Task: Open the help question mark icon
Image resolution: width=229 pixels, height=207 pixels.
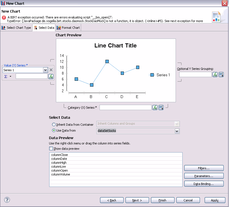Action: pos(7,200)
